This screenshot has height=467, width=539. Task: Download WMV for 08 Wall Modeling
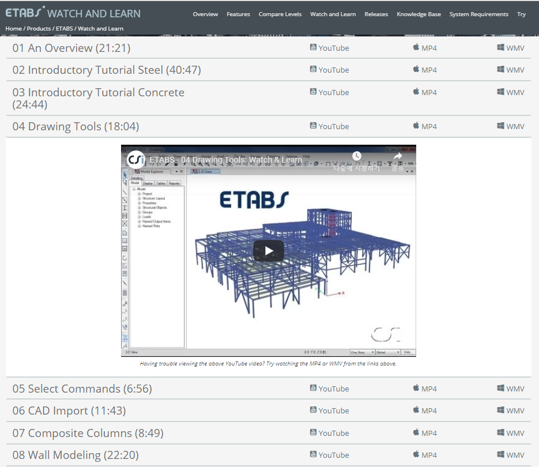click(x=511, y=455)
